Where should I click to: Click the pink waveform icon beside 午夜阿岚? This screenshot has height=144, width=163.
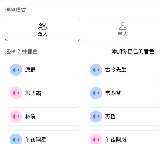[96, 139]
